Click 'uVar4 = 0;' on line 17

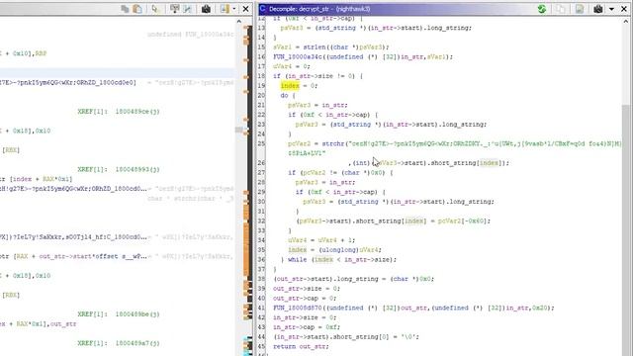(x=292, y=66)
